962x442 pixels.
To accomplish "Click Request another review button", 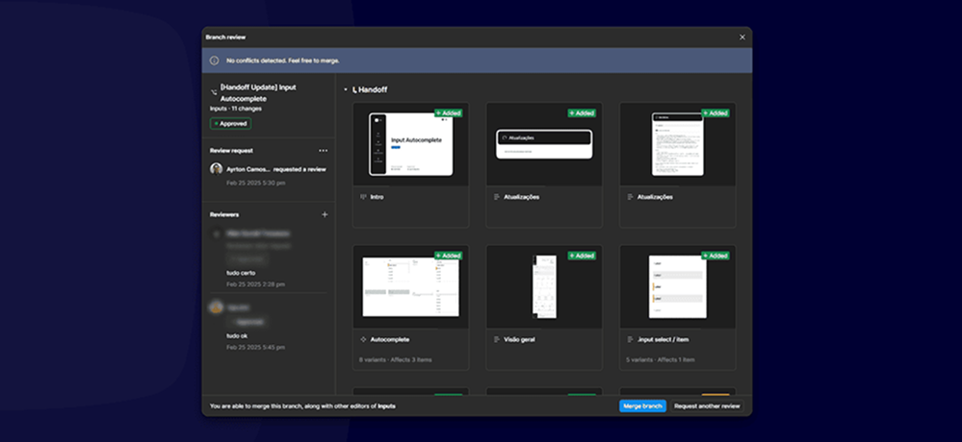I will point(707,405).
